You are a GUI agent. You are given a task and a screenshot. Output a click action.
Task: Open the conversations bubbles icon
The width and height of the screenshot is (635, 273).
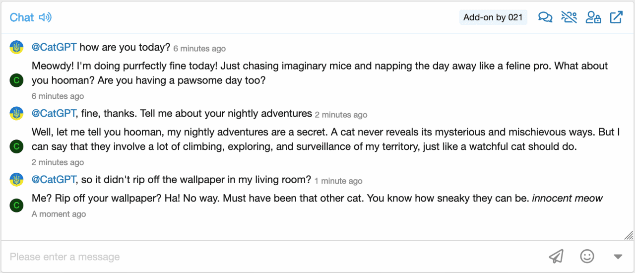click(545, 17)
